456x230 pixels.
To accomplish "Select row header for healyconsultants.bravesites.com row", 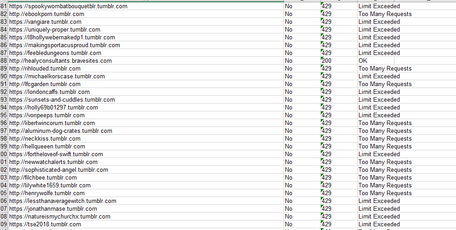I will coord(4,61).
